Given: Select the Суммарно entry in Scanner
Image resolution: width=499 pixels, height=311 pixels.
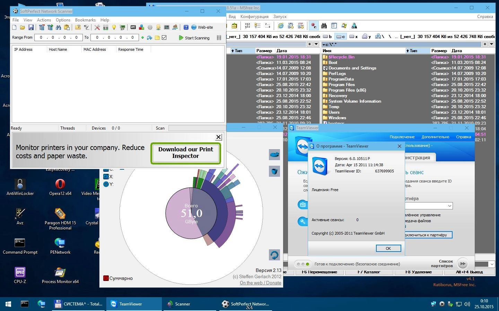Looking at the screenshot, I should (x=118, y=278).
